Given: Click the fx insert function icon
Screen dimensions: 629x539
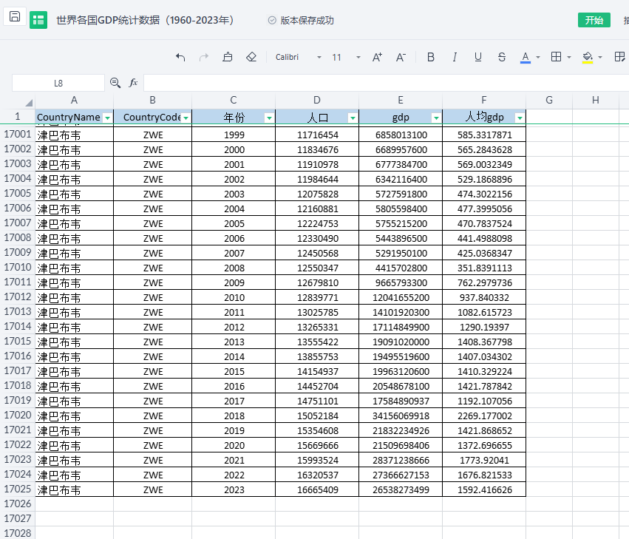Looking at the screenshot, I should pyautogui.click(x=133, y=83).
